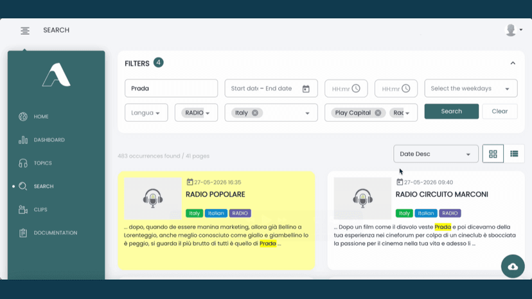Click the first HH:mm time field
This screenshot has height=299, width=532.
click(x=346, y=89)
